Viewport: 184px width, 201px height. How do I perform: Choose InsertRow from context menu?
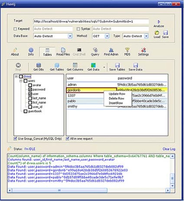click(116, 103)
